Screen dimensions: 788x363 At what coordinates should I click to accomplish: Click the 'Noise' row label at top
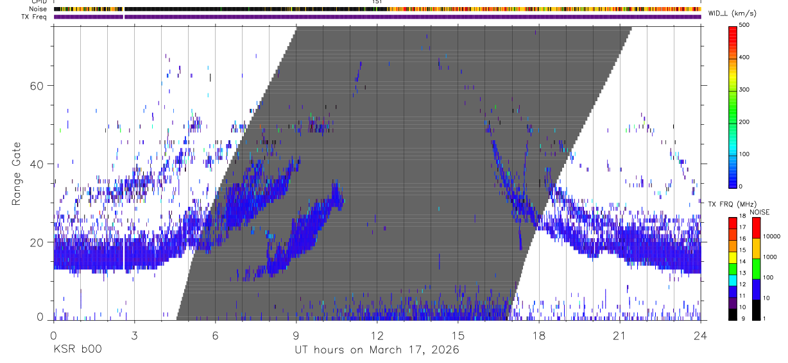coord(37,9)
